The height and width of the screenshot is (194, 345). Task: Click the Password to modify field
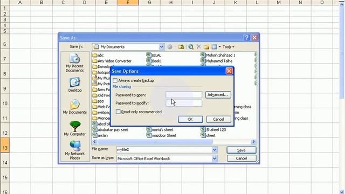click(x=184, y=103)
